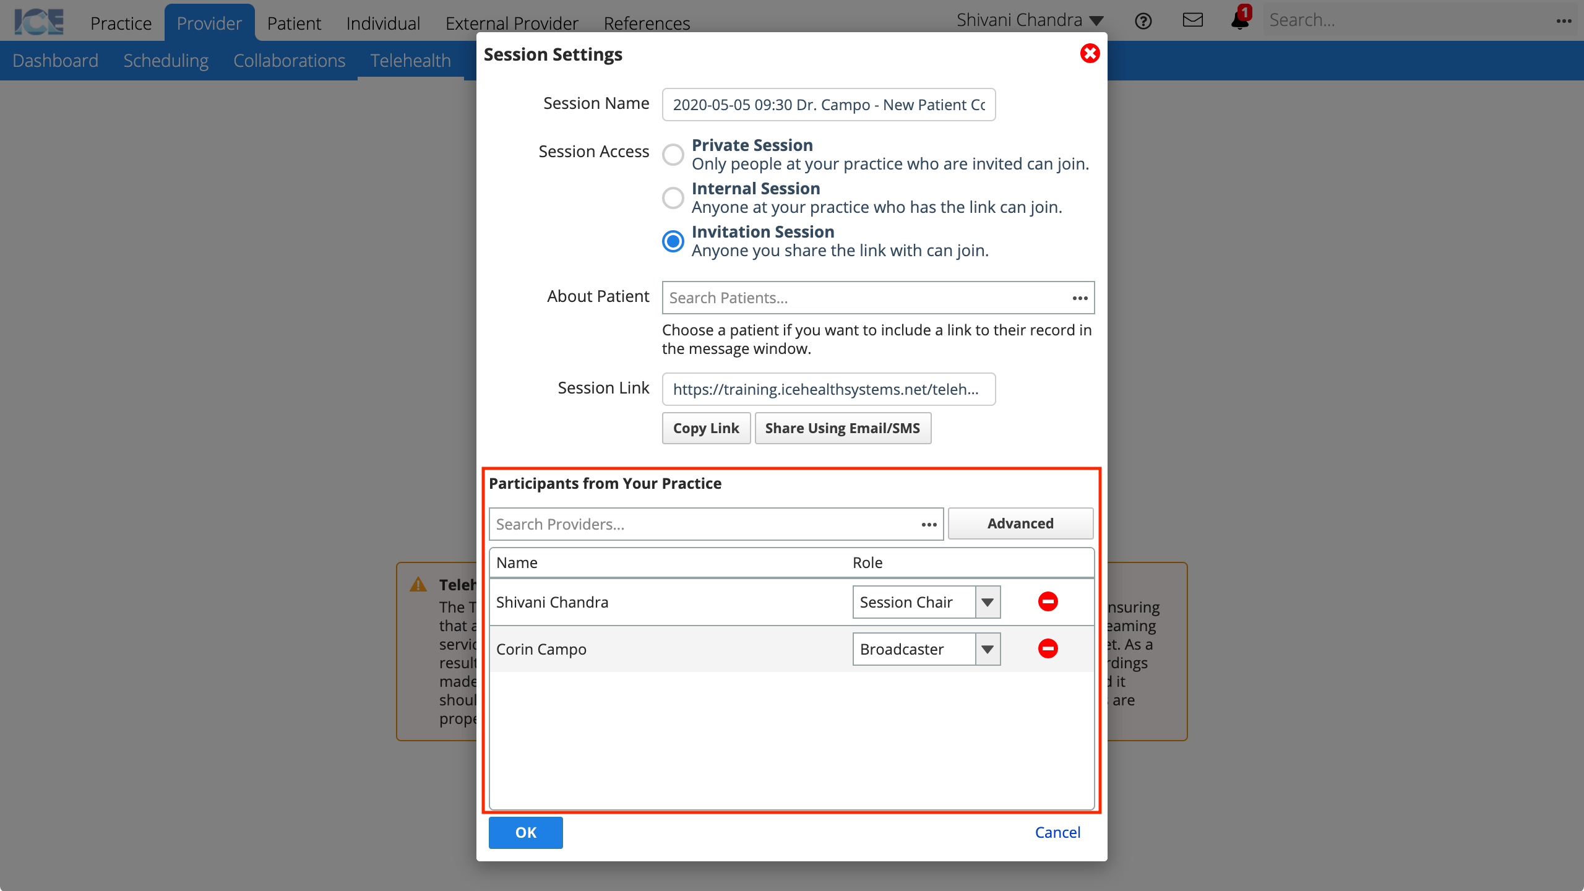The image size is (1584, 891).
Task: Toggle the Invitation Session radio button
Action: click(673, 241)
